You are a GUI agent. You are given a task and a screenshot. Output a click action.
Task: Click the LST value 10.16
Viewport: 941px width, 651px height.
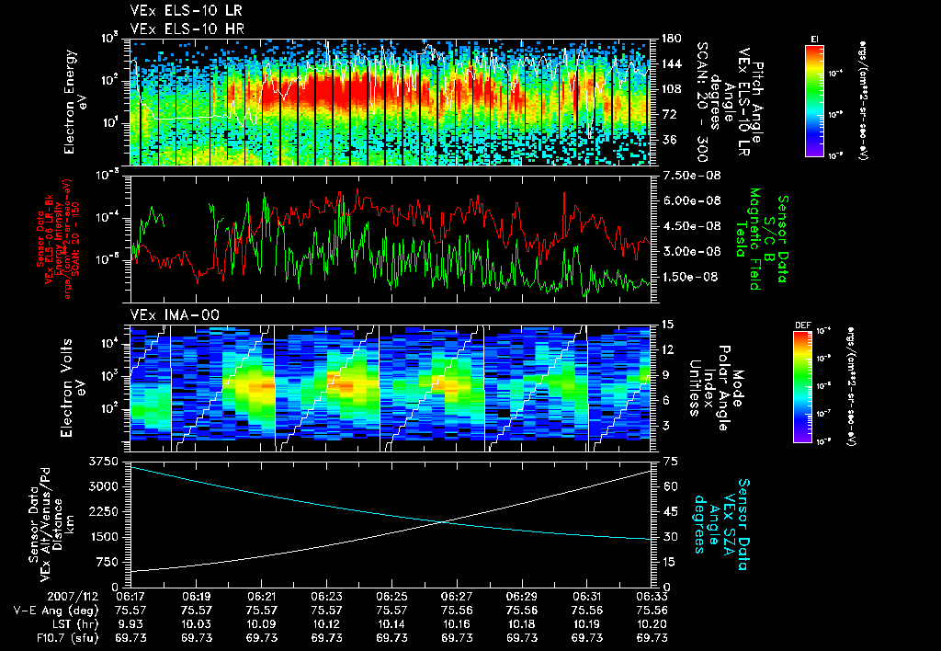[457, 624]
